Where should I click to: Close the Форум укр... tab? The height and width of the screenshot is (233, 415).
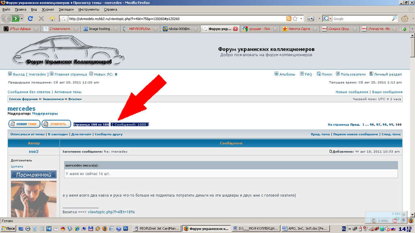[235, 29]
